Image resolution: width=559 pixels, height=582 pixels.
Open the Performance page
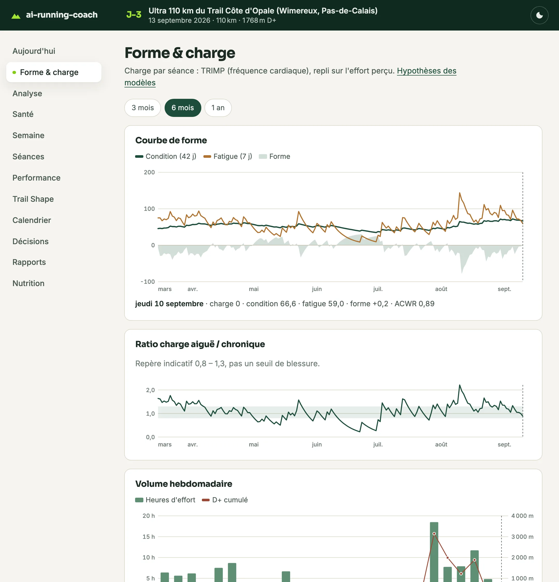[36, 178]
